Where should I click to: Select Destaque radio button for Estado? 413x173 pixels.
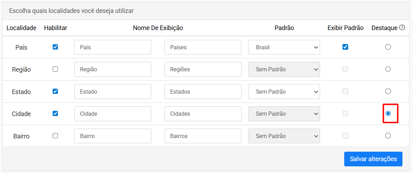point(388,91)
